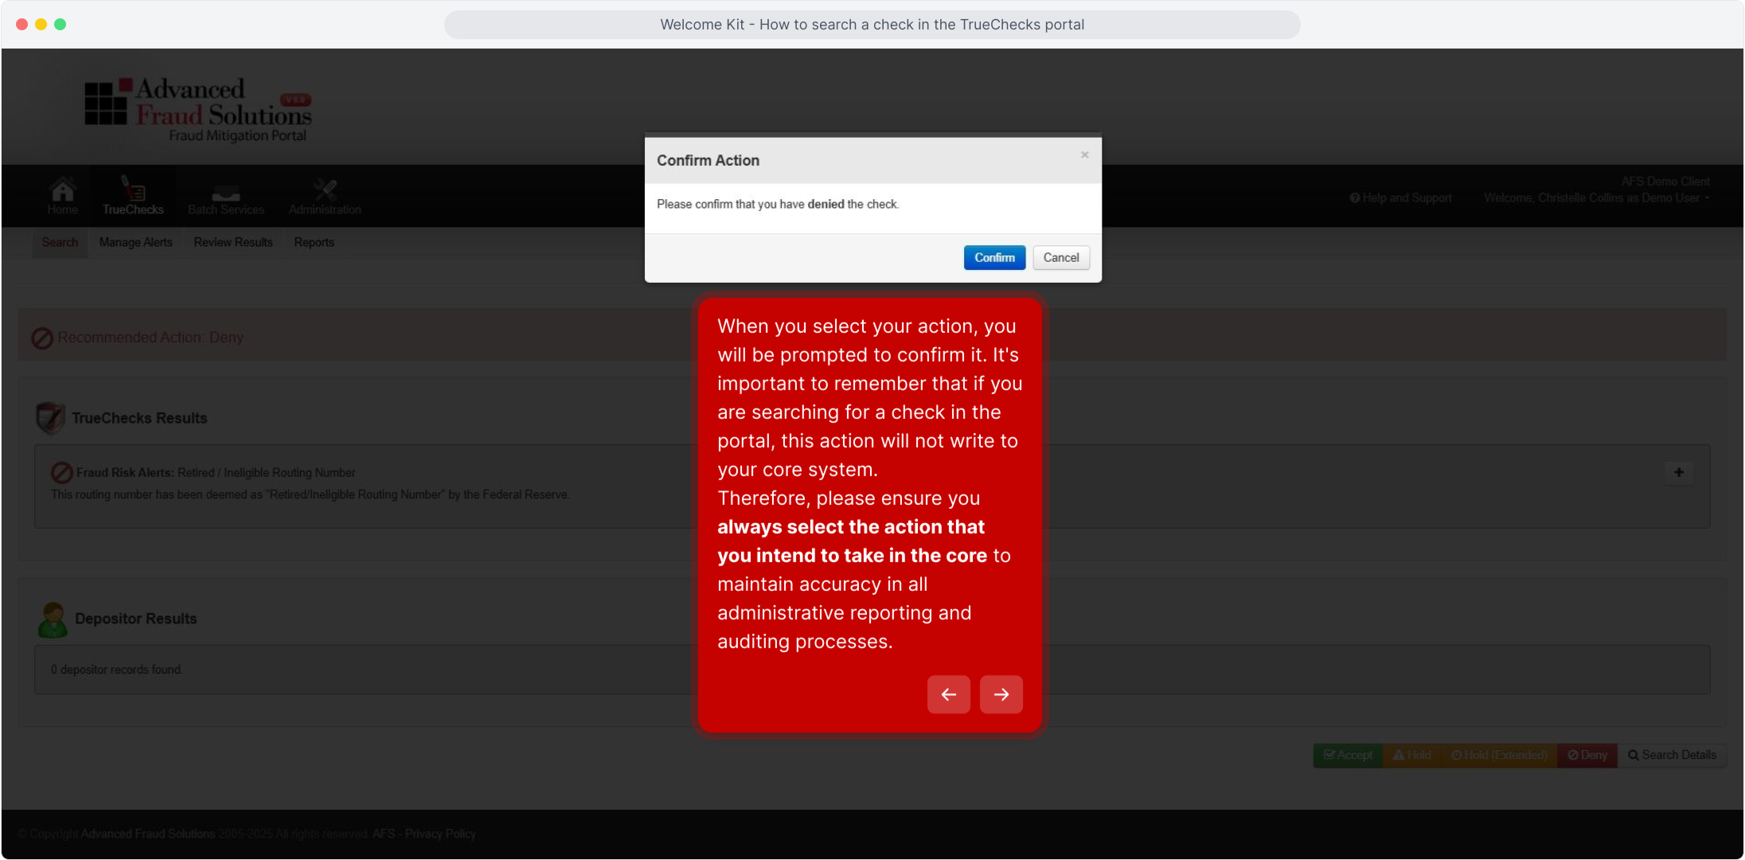The height and width of the screenshot is (860, 1745).
Task: Click the Recommended Action deny icon
Action: pyautogui.click(x=42, y=338)
